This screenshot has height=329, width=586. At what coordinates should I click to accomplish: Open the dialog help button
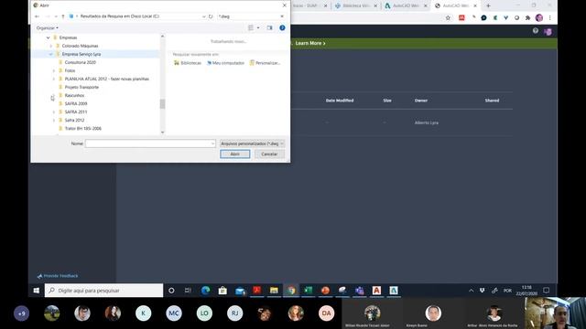(282, 28)
